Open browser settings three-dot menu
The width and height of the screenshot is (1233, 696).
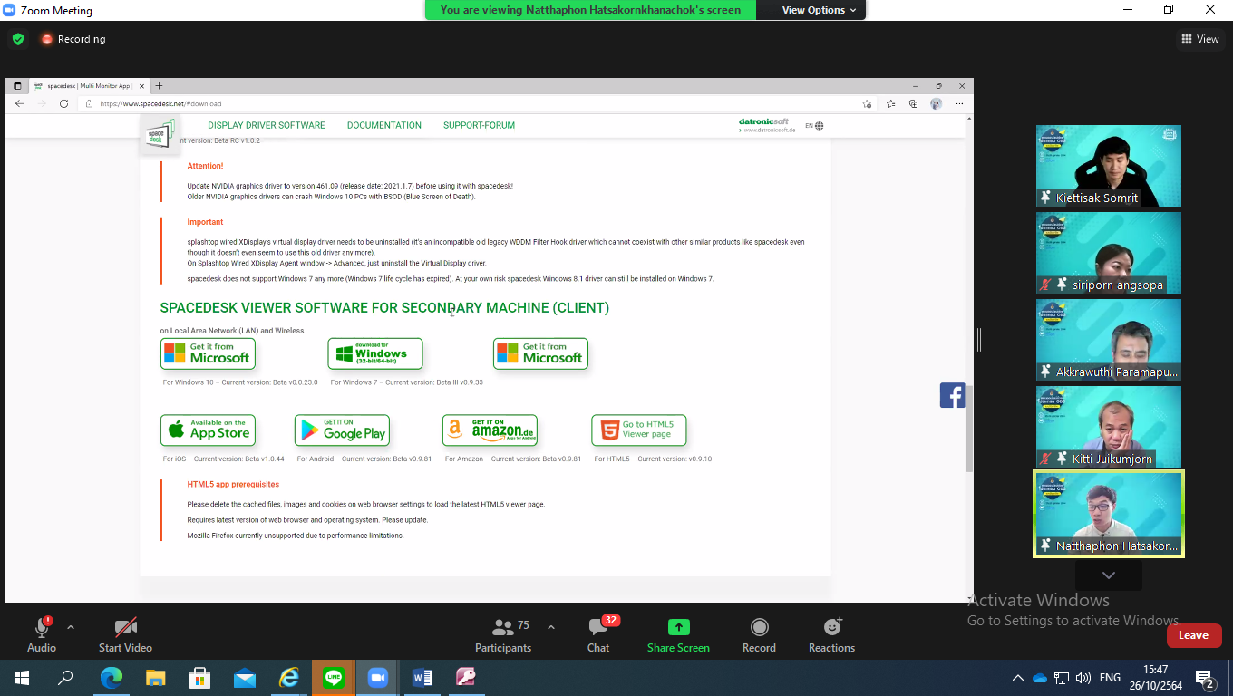959,103
